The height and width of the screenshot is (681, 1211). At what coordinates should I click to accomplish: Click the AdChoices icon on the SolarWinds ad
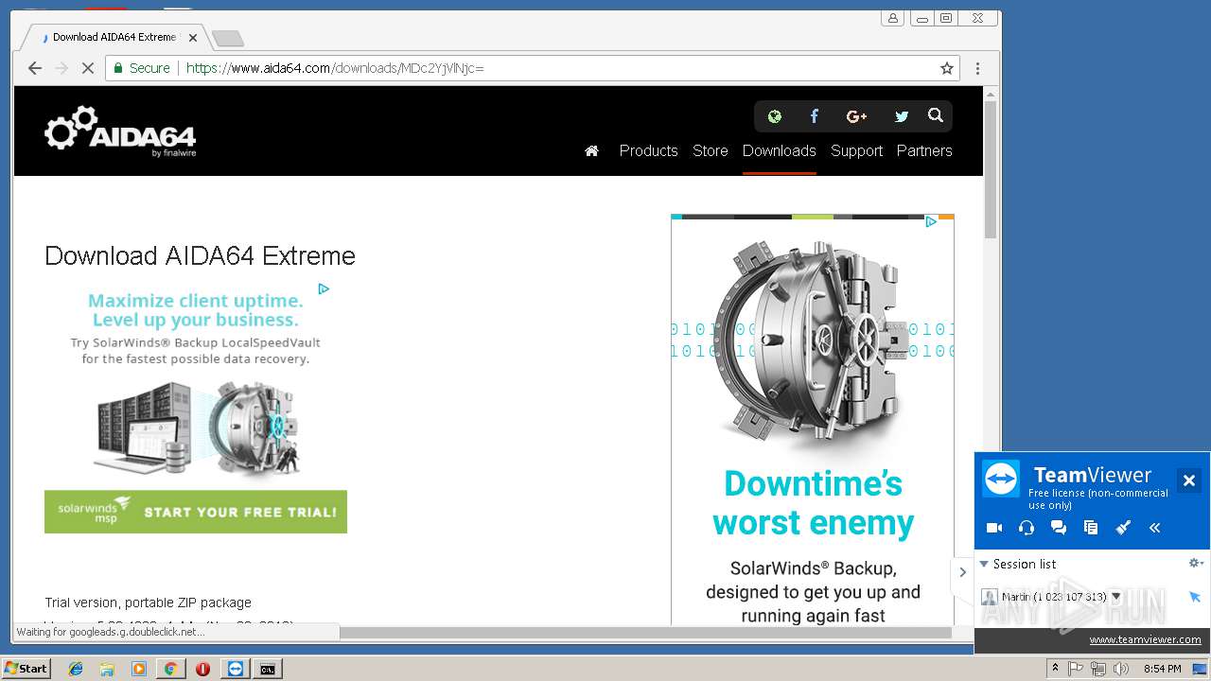324,289
